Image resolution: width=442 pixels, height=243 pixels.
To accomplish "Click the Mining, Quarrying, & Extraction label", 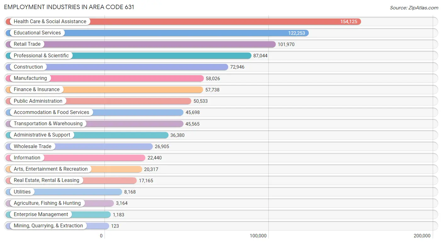I will click(x=48, y=225).
